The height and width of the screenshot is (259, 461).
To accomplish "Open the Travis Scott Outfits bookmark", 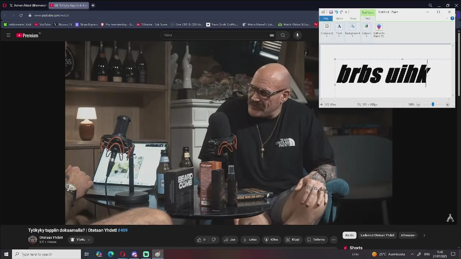I will coord(223,24).
